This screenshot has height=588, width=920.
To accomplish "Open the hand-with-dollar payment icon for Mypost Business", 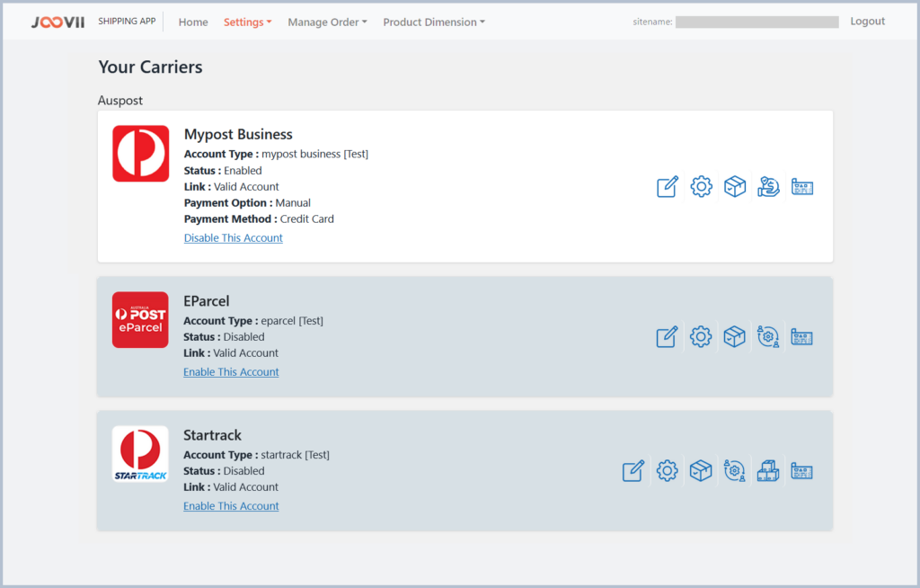I will pyautogui.click(x=768, y=187).
